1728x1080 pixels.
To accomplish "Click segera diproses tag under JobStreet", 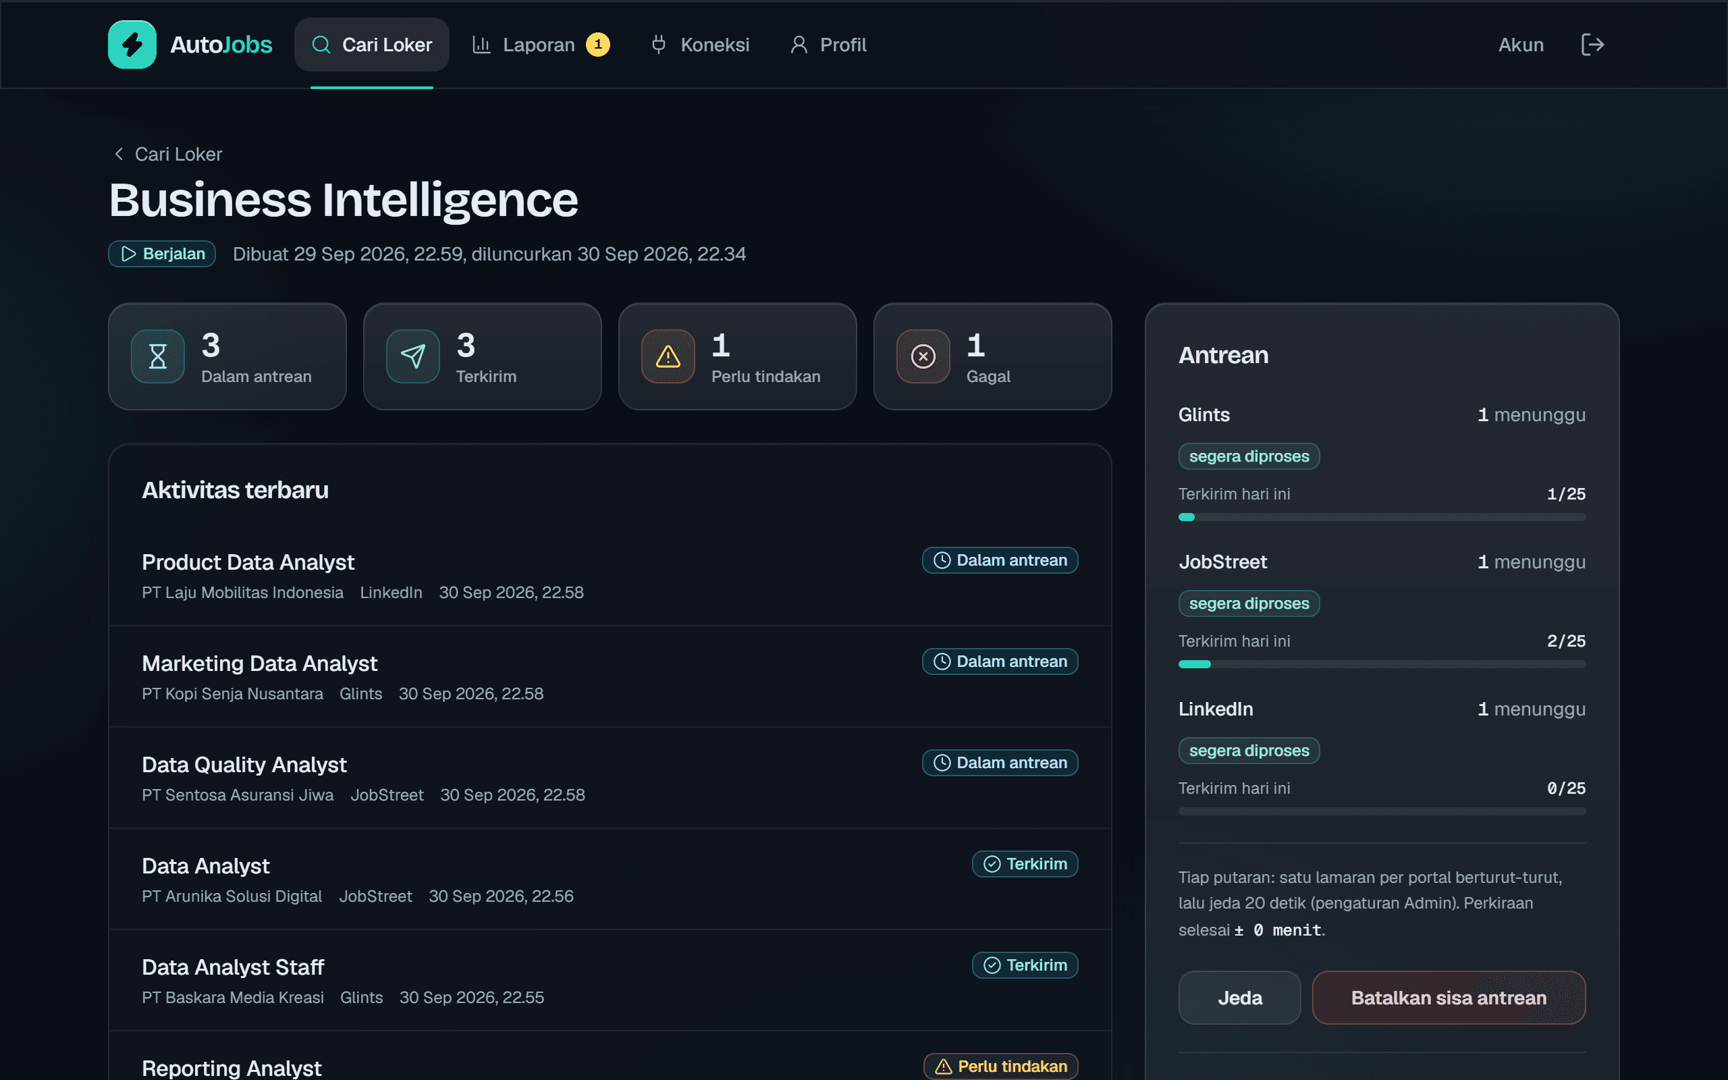I will [1249, 603].
